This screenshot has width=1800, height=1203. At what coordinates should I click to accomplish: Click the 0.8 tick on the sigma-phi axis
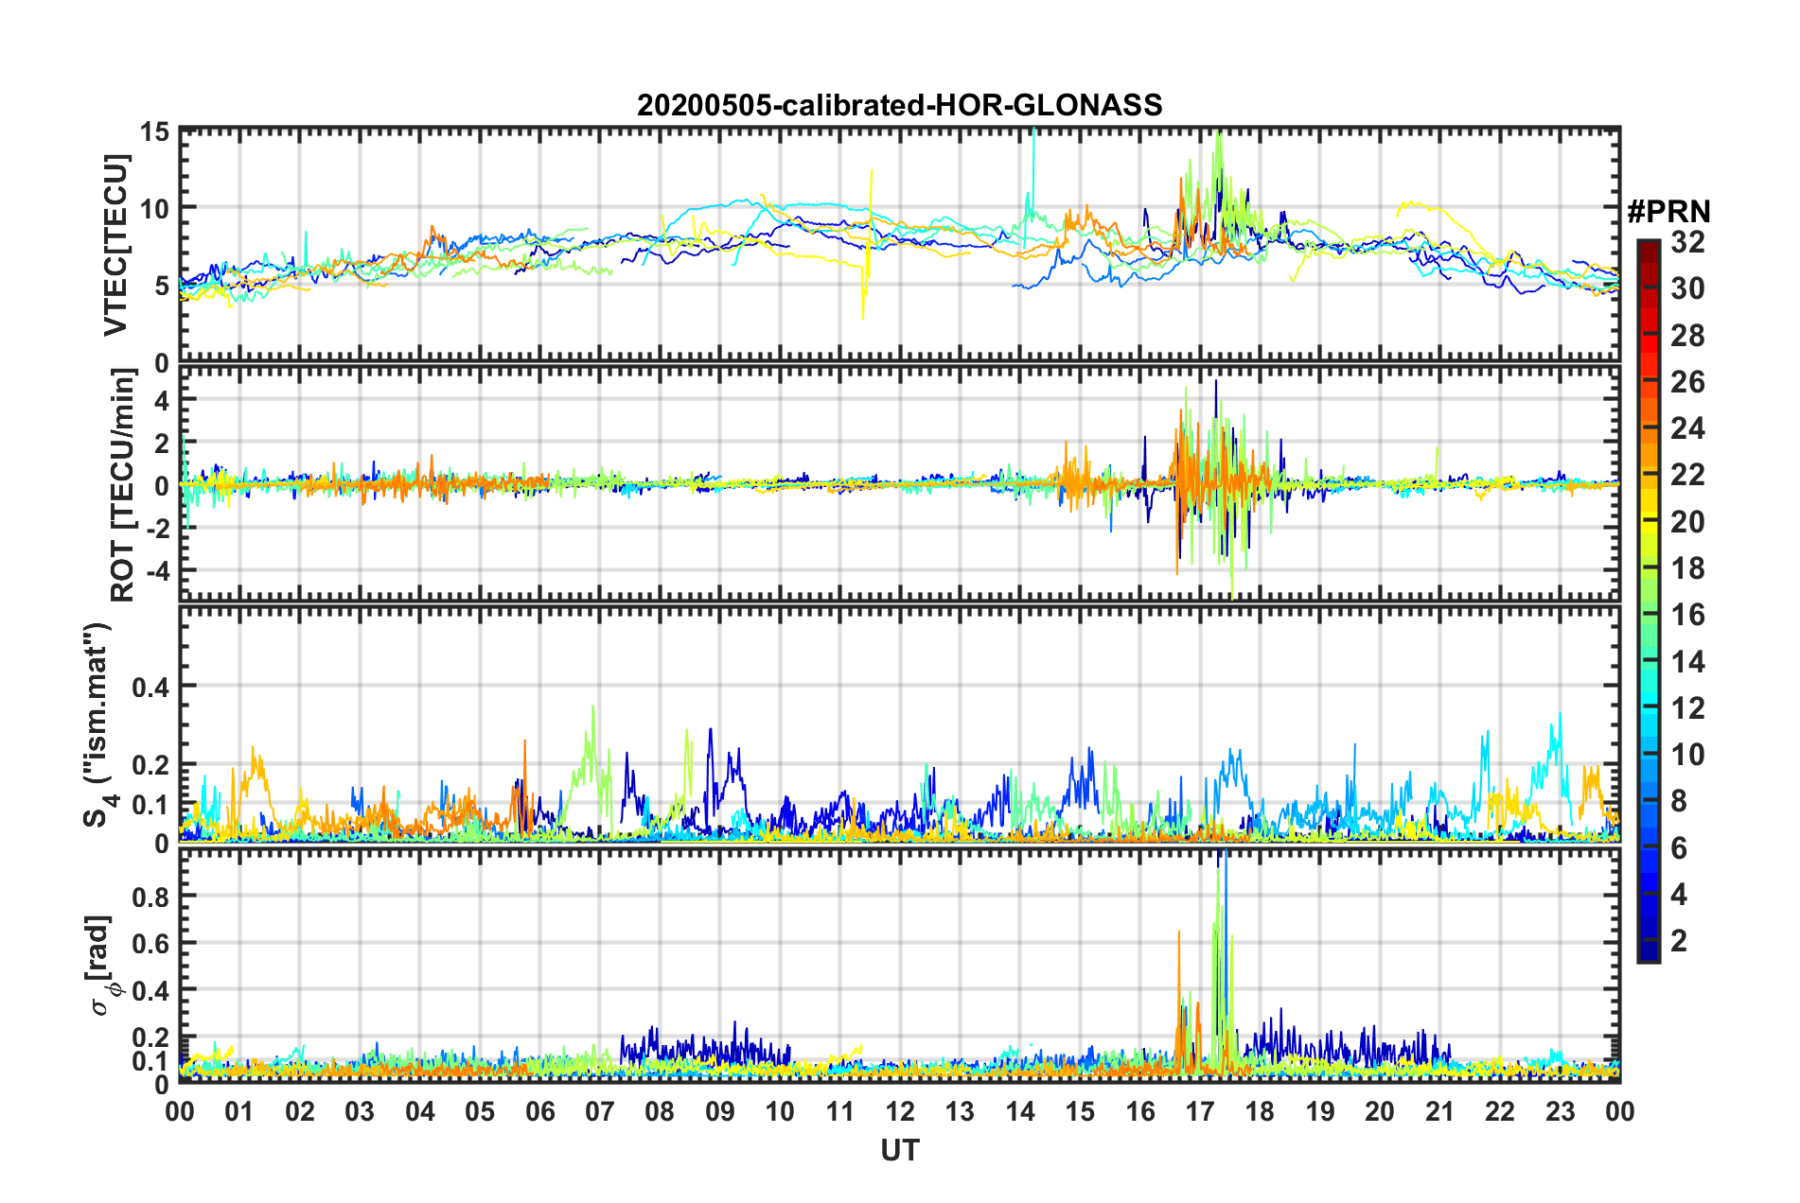click(x=151, y=896)
